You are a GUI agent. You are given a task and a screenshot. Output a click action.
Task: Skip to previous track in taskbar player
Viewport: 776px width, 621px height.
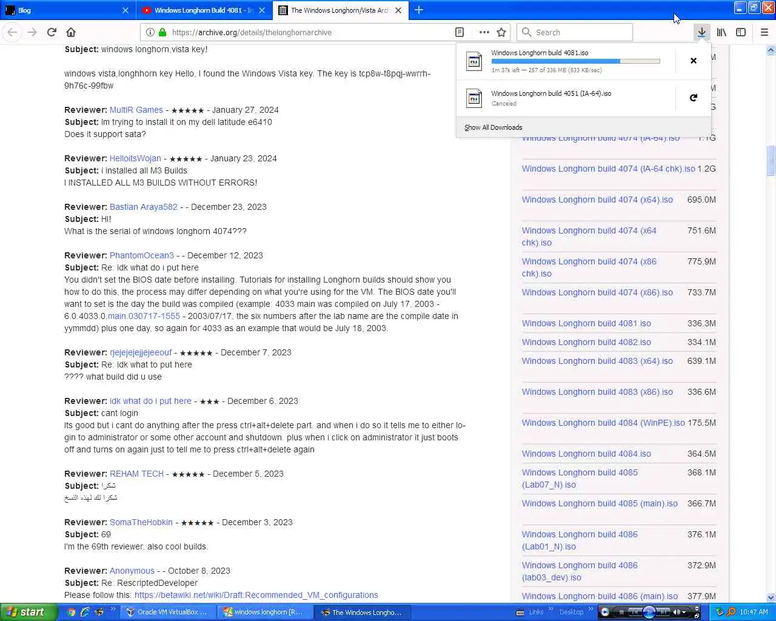[x=635, y=612]
